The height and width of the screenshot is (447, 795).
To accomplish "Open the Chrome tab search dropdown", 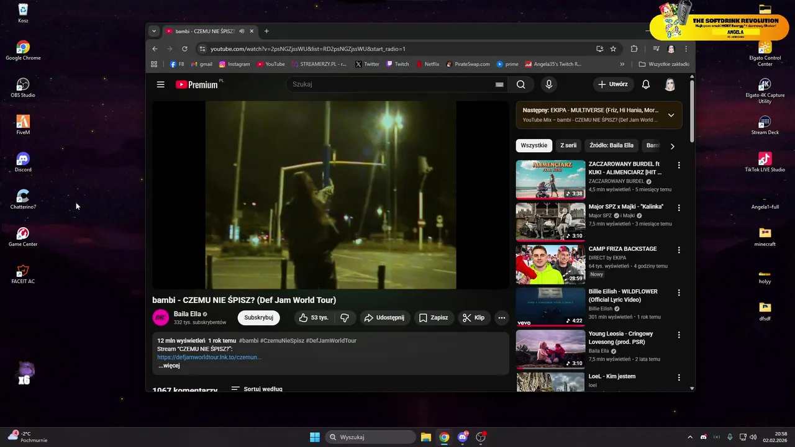I will coord(154,31).
